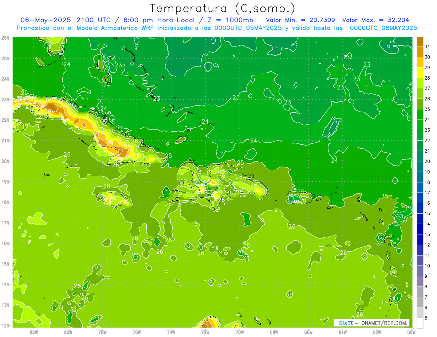
Task: Click the longitude axis label "70W"
Action: (240, 332)
